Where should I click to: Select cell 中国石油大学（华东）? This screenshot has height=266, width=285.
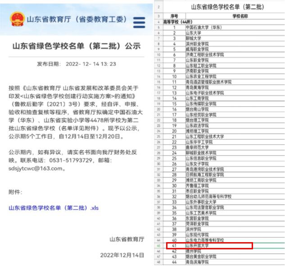[x=235, y=27]
